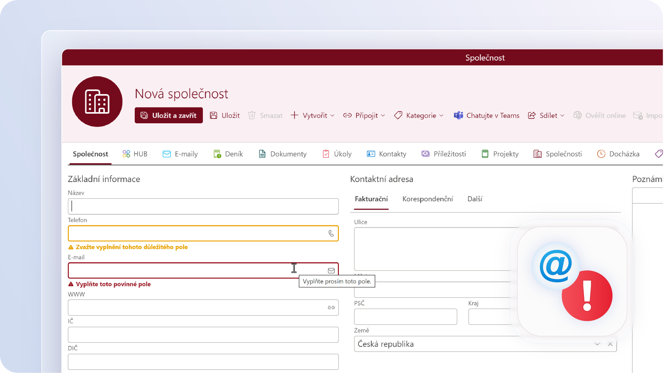Click the Projekty tab icon
This screenshot has width=664, height=373.
pyautogui.click(x=485, y=154)
